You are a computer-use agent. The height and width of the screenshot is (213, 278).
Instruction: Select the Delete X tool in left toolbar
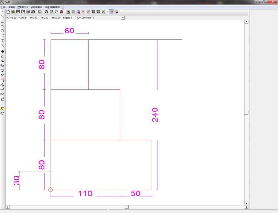click(2, 75)
